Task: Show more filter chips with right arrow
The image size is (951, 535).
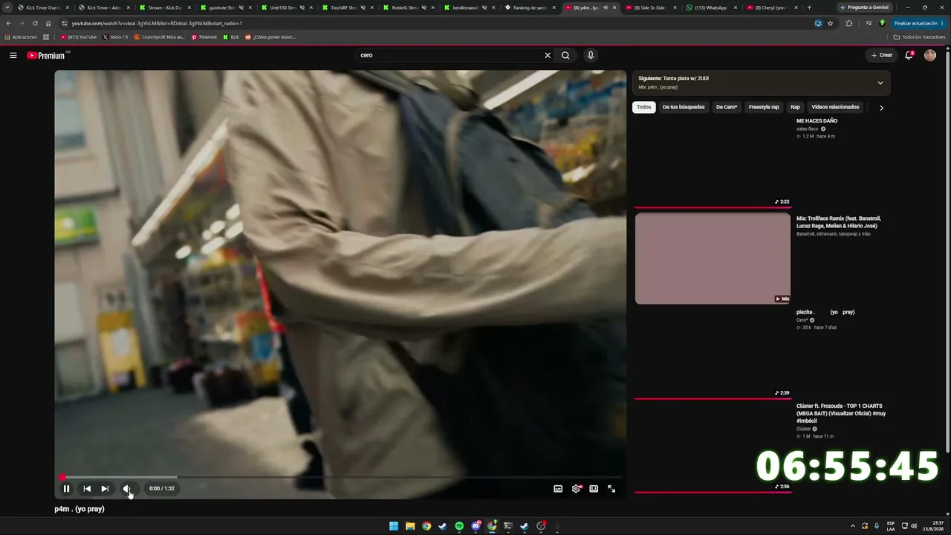Action: pyautogui.click(x=881, y=108)
